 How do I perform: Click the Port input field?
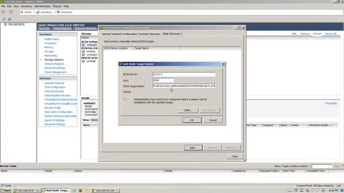[163, 80]
